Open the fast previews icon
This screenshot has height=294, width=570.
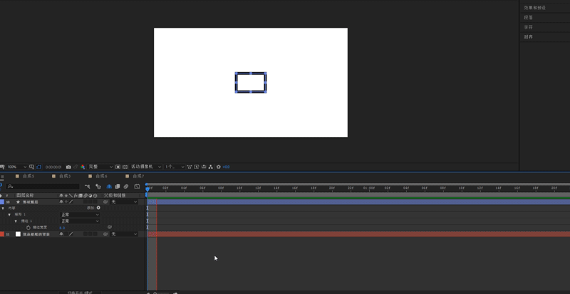(197, 167)
